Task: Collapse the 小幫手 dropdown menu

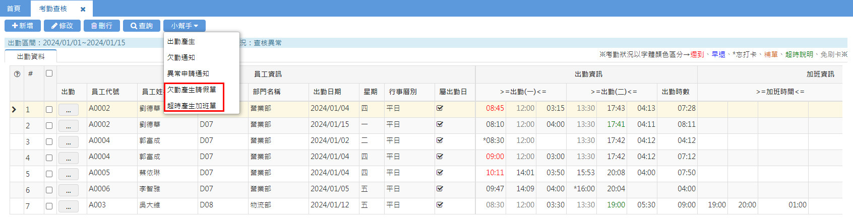Action: pyautogui.click(x=184, y=26)
